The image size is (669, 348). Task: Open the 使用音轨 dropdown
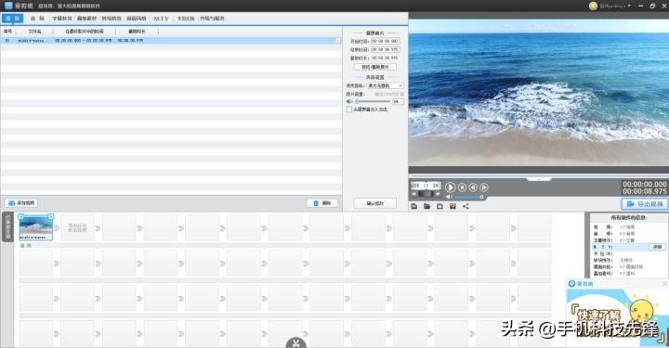(x=386, y=85)
